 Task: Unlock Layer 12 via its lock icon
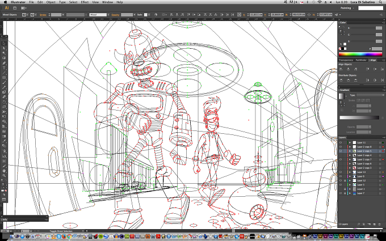point(345,180)
